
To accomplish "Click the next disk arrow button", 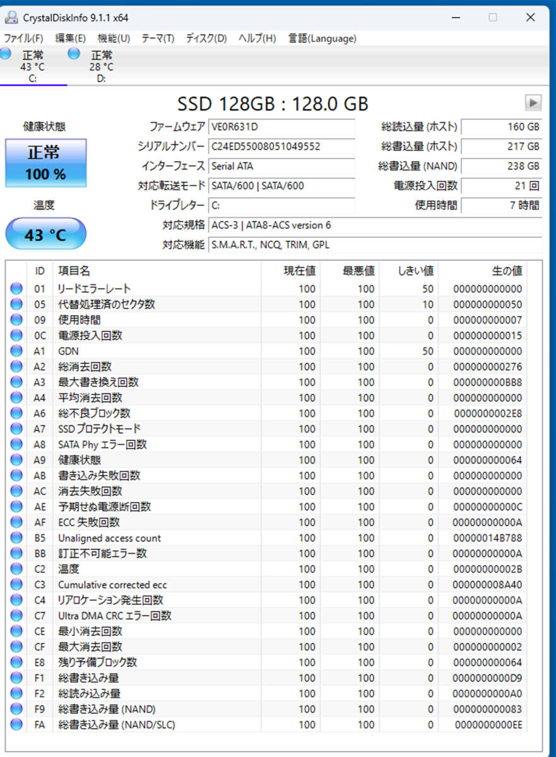I will click(533, 103).
